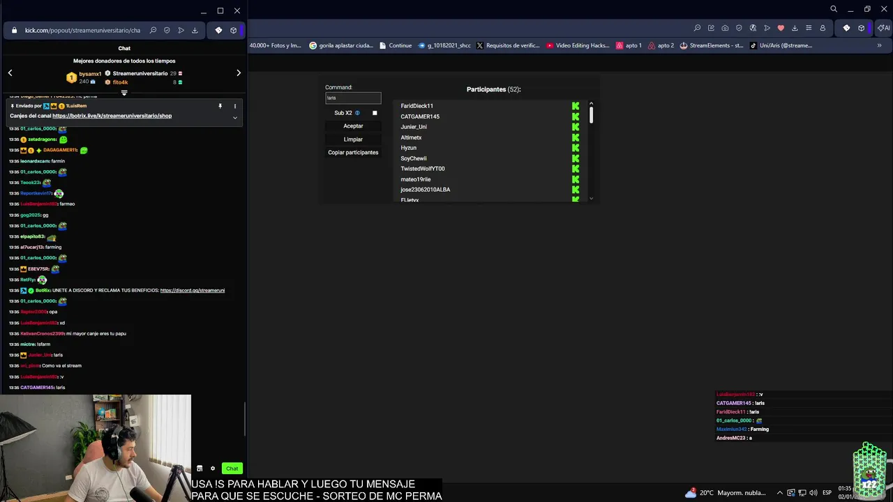Click the volume speaker icon in system tray
The height and width of the screenshot is (502, 893).
coord(813,492)
